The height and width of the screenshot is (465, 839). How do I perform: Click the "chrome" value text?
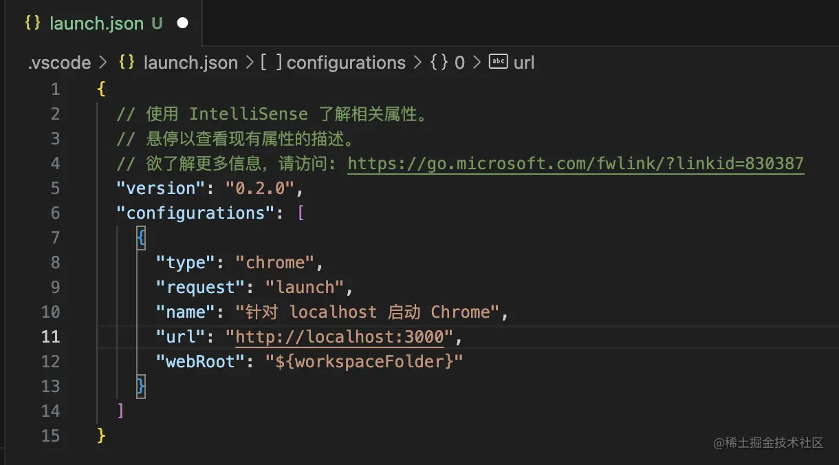coord(275,263)
